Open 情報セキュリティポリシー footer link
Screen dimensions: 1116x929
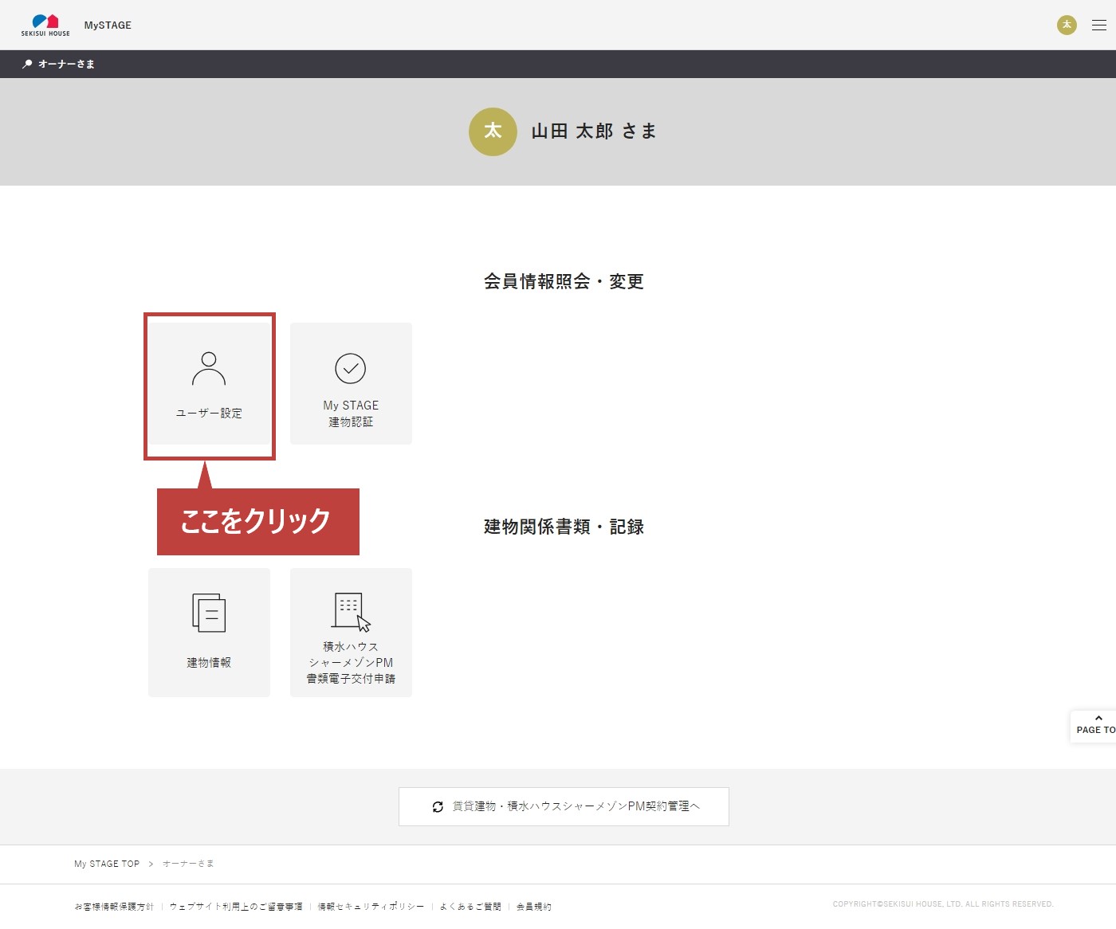(x=371, y=907)
